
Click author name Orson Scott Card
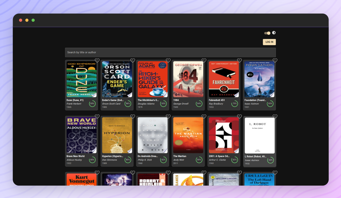pos(111,104)
